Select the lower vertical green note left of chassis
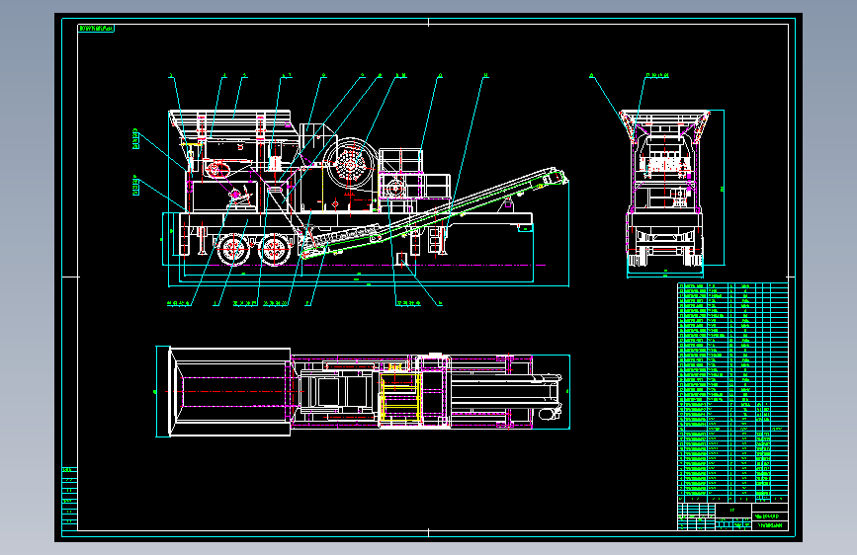Image resolution: width=857 pixels, height=555 pixels. tap(135, 186)
